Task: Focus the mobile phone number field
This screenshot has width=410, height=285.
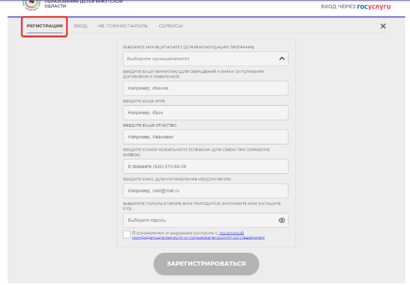Action: (205, 166)
